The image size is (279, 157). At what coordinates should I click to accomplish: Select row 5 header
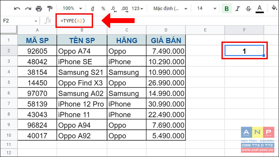tap(9, 82)
